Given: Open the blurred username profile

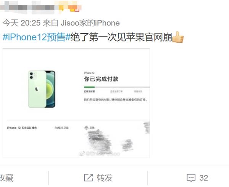Looking at the screenshot, I should pyautogui.click(x=29, y=8).
